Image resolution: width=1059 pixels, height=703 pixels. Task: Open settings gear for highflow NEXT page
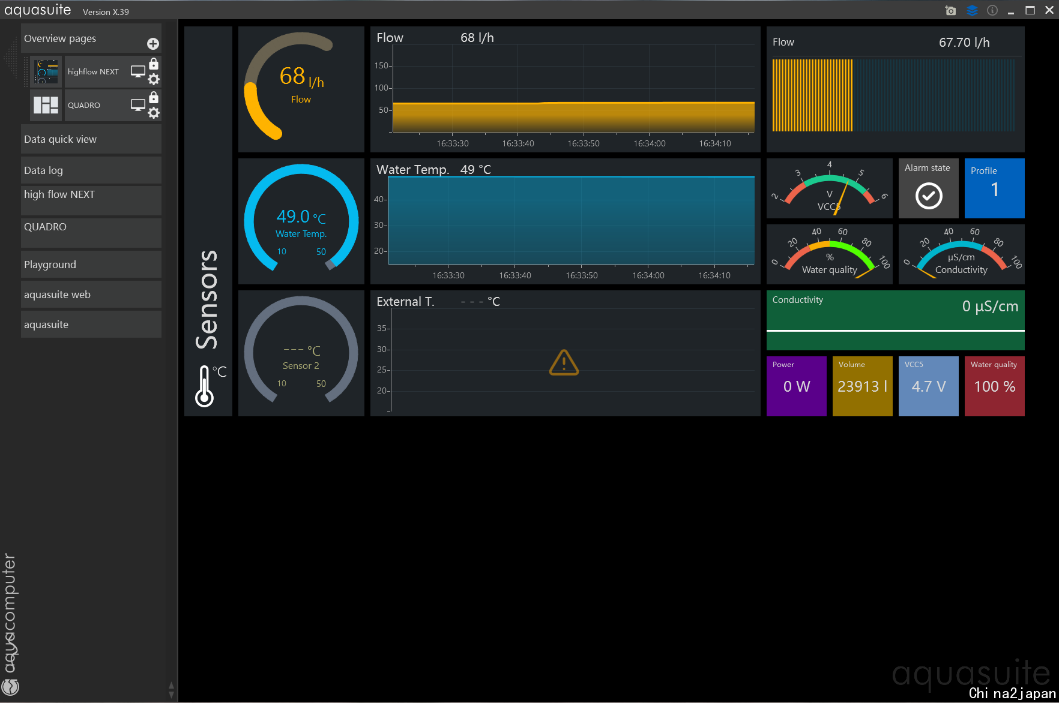click(154, 79)
